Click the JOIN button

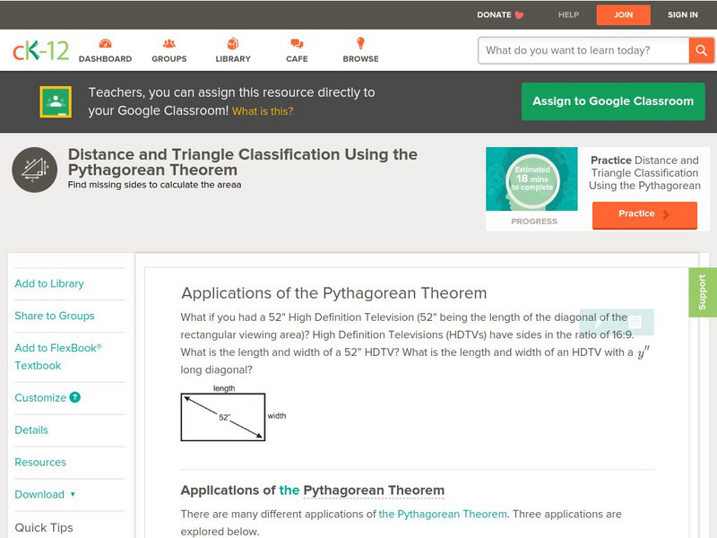tap(623, 15)
